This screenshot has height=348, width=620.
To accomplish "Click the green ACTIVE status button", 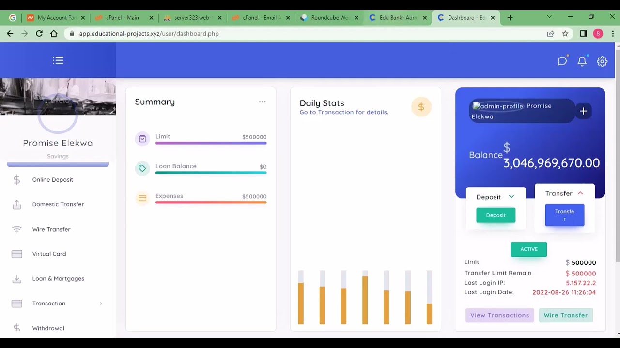I will pyautogui.click(x=529, y=249).
